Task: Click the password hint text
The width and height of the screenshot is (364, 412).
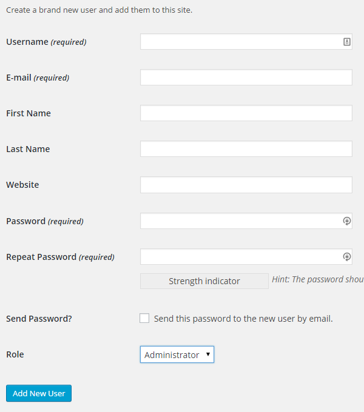Action: coord(318,279)
